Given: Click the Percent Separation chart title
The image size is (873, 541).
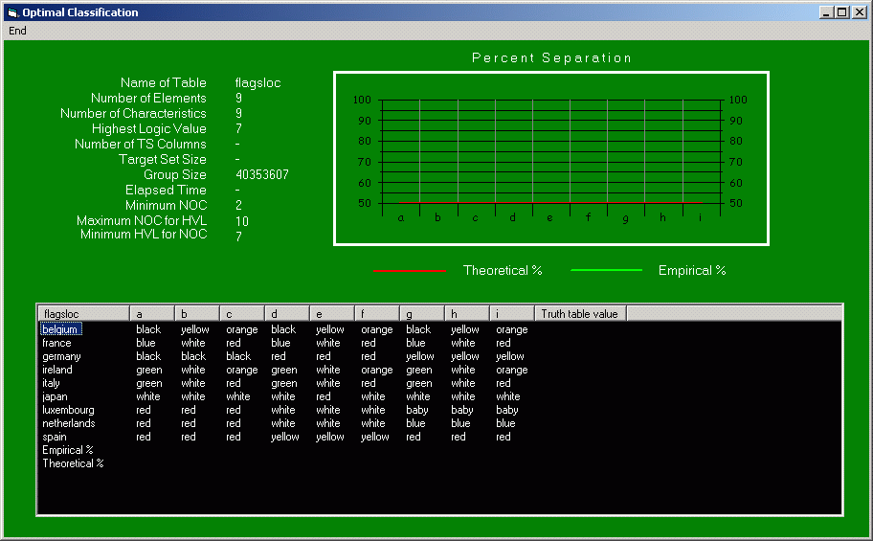Looking at the screenshot, I should point(551,58).
